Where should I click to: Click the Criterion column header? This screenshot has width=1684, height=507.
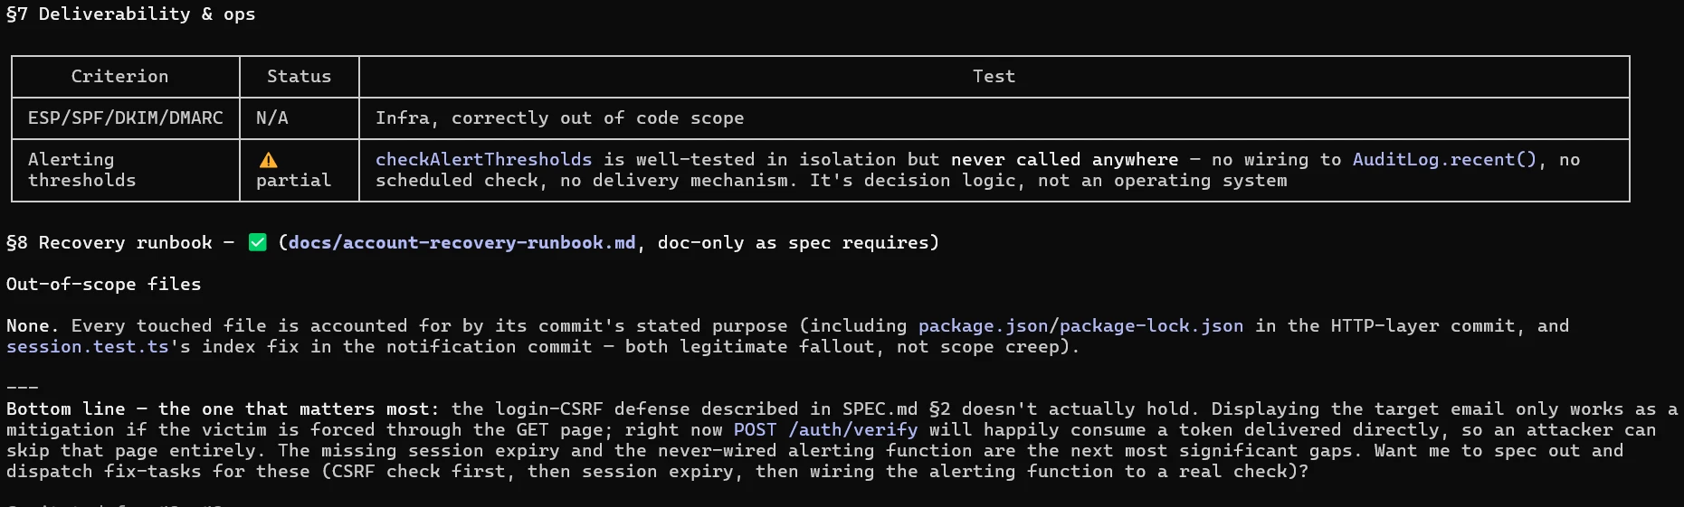[120, 77]
